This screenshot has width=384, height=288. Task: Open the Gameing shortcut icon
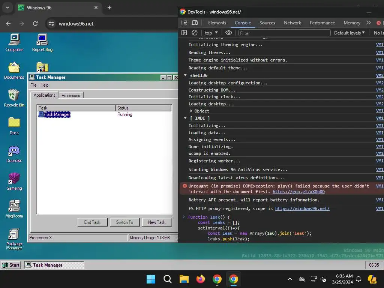click(x=14, y=181)
